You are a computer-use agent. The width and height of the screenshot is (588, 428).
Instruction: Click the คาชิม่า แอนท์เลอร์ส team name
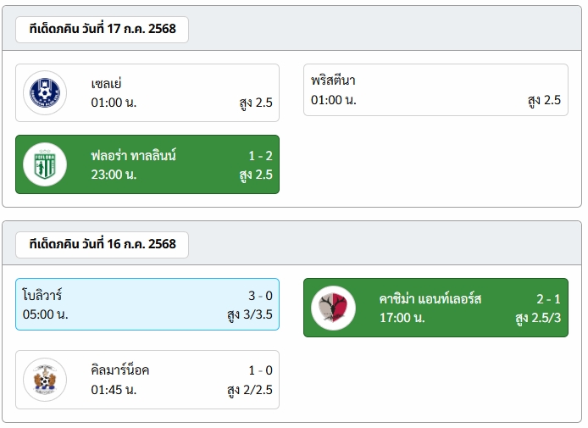click(x=430, y=299)
